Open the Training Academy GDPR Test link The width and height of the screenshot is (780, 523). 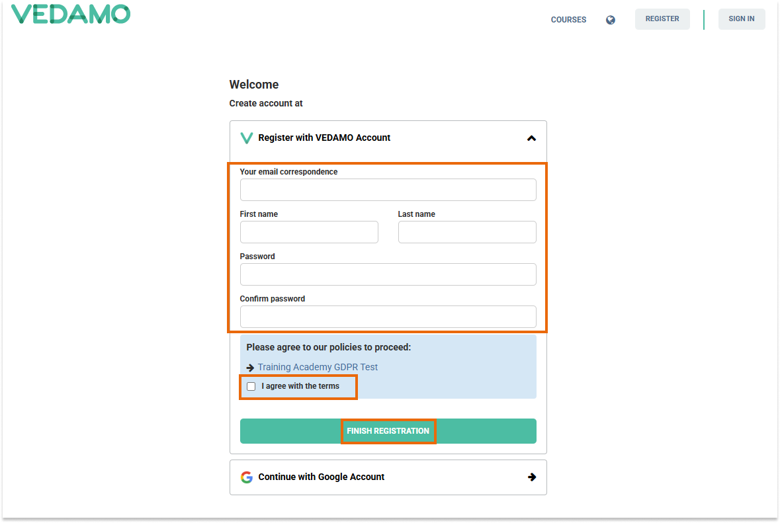pos(318,367)
